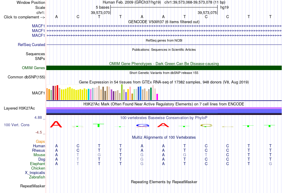Click 'Repeating Elements by RepeatMasker' title
The height and width of the screenshot is (193, 282).
pos(164,182)
